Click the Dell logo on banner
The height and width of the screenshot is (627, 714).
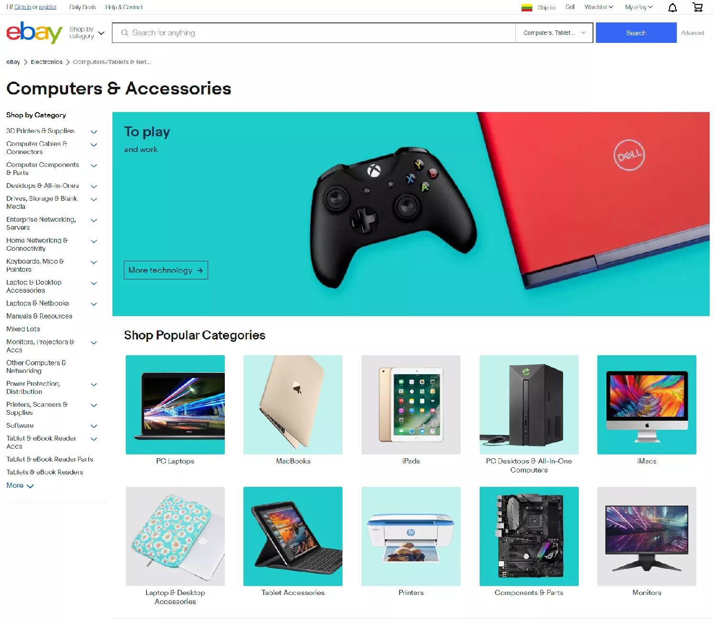click(x=629, y=155)
